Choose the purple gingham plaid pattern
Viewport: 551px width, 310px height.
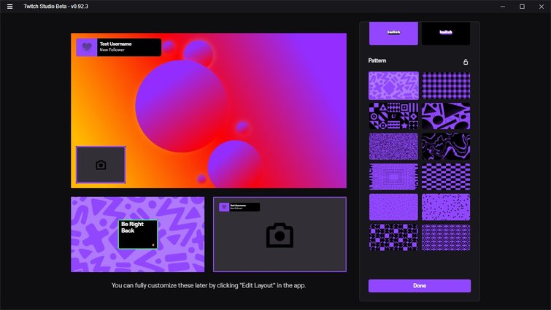coord(446,85)
